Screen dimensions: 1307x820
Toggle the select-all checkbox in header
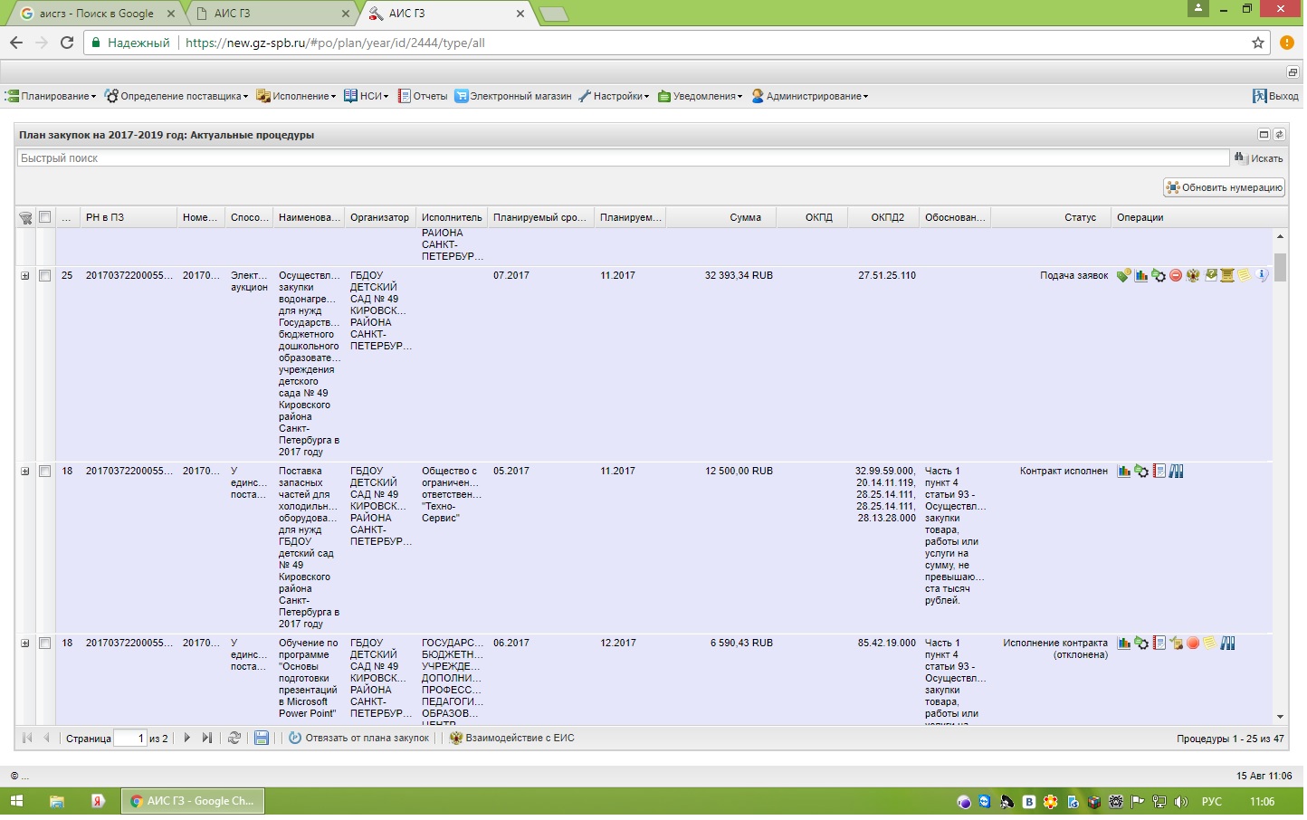(44, 217)
